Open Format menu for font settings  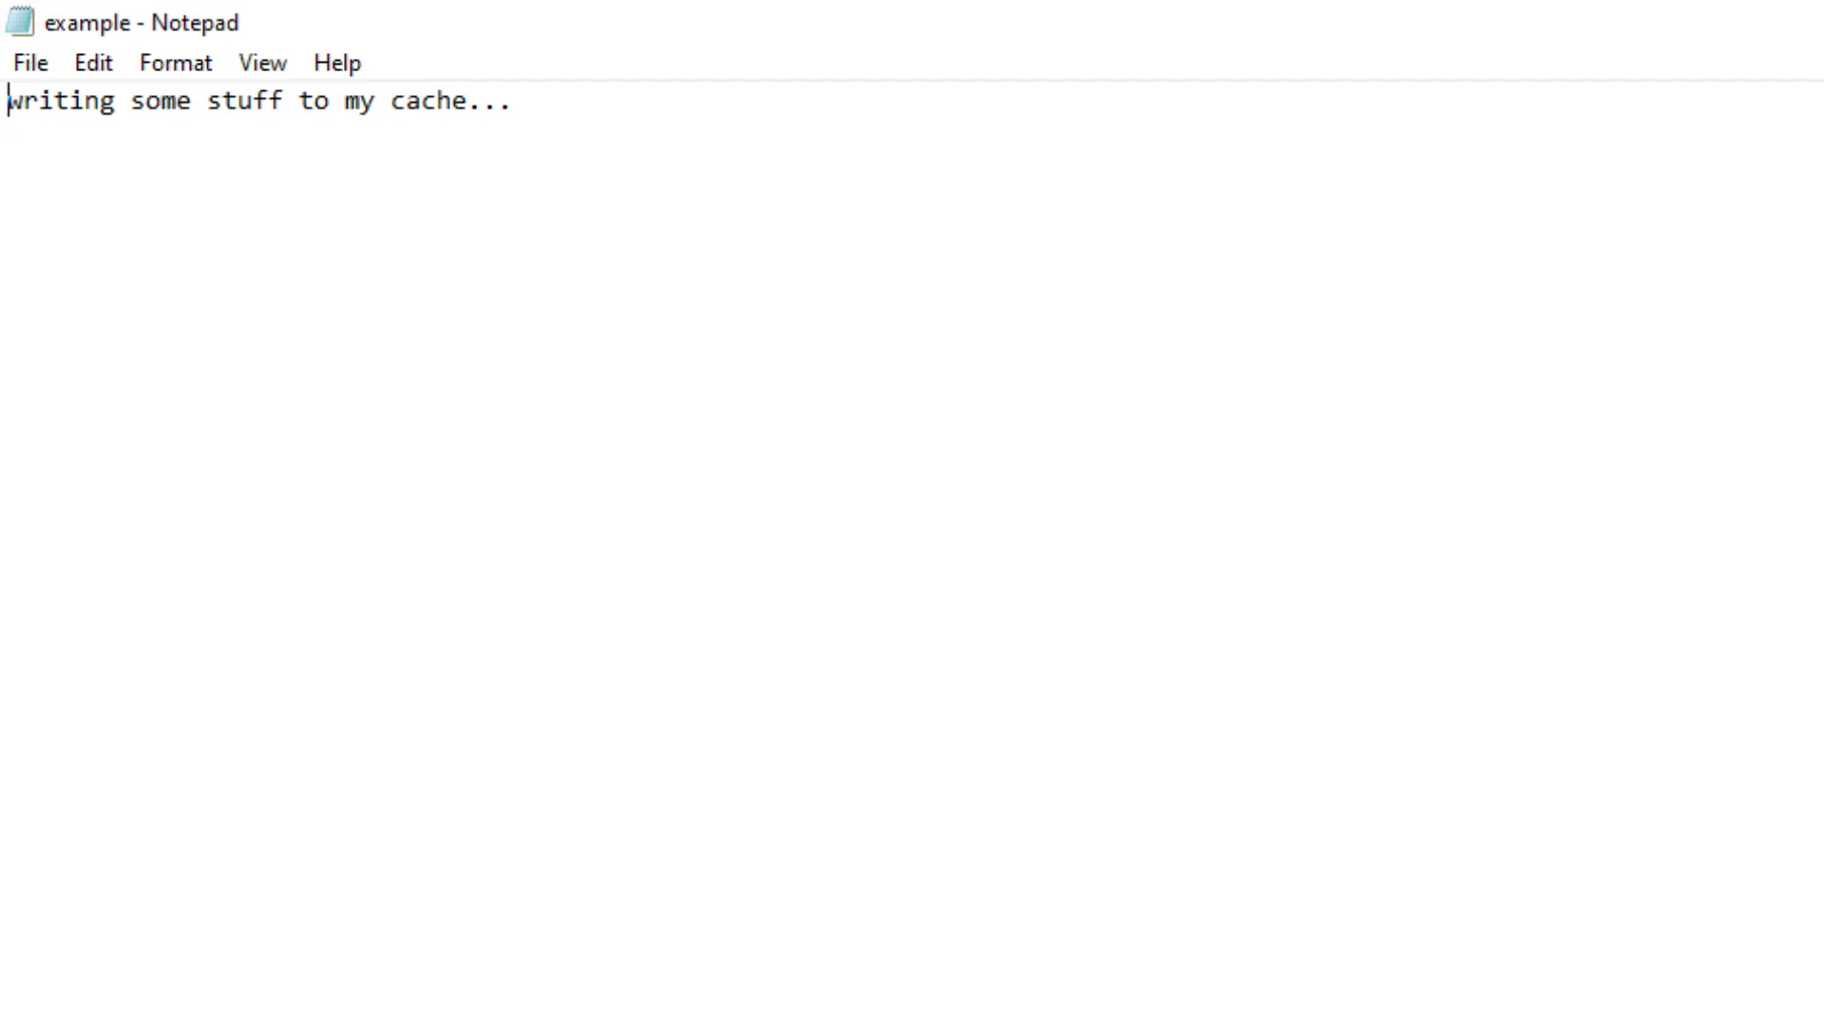pos(176,63)
